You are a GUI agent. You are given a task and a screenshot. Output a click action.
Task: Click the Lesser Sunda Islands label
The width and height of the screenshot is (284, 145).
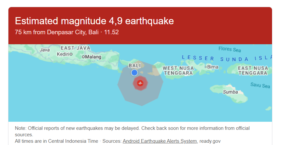tap(227, 58)
